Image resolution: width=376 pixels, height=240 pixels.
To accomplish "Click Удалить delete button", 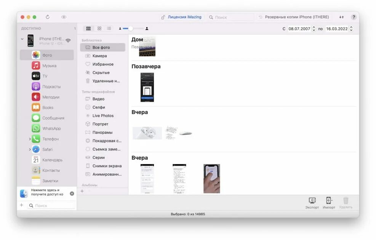I will 346,203.
